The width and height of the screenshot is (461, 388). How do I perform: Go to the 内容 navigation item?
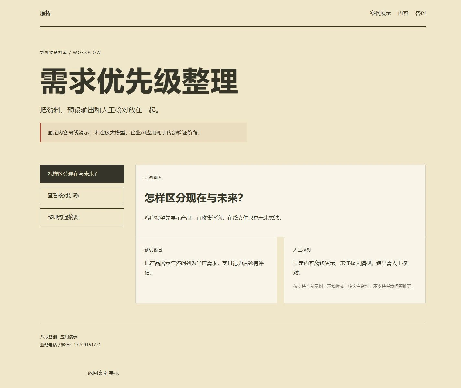tap(403, 13)
